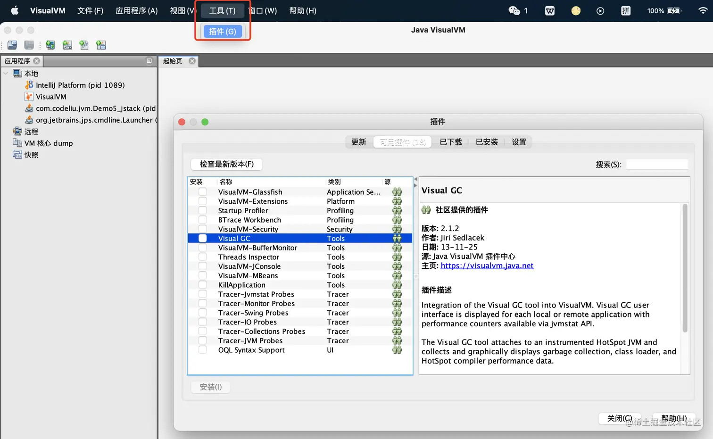
Task: Click the Load snapshot toolbar icon
Action: (12, 45)
